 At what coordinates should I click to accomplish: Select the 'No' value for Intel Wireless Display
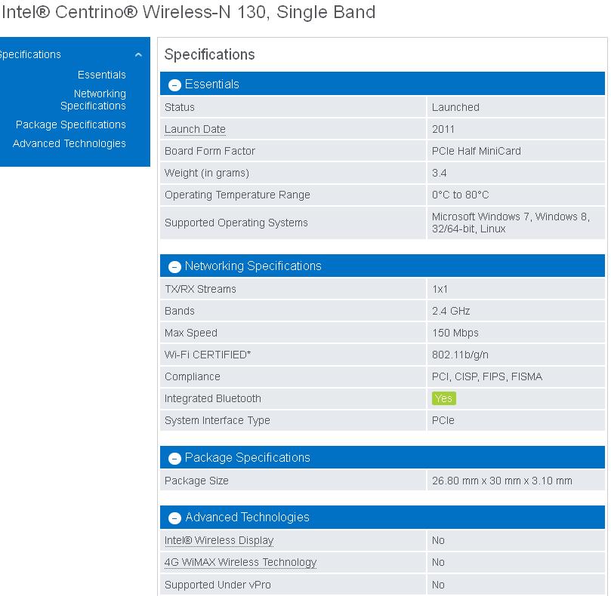(x=438, y=540)
